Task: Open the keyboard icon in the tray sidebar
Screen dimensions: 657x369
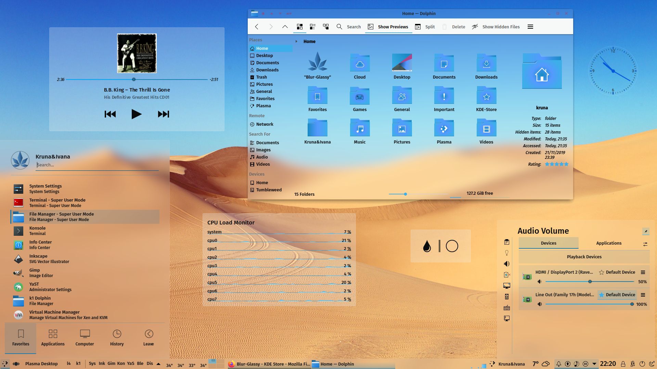Action: pyautogui.click(x=507, y=307)
